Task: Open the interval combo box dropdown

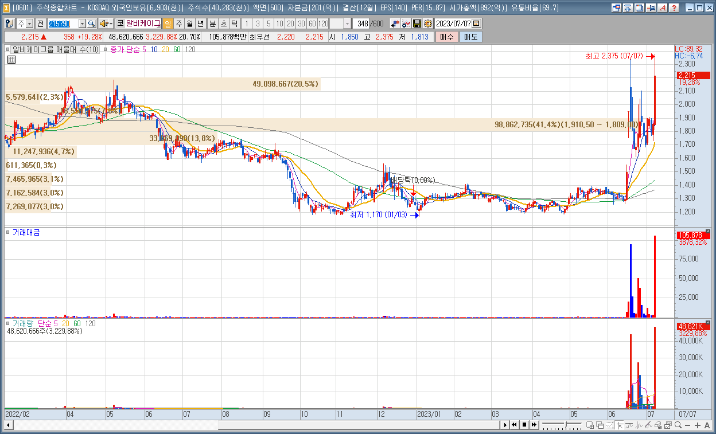Action: [347, 24]
